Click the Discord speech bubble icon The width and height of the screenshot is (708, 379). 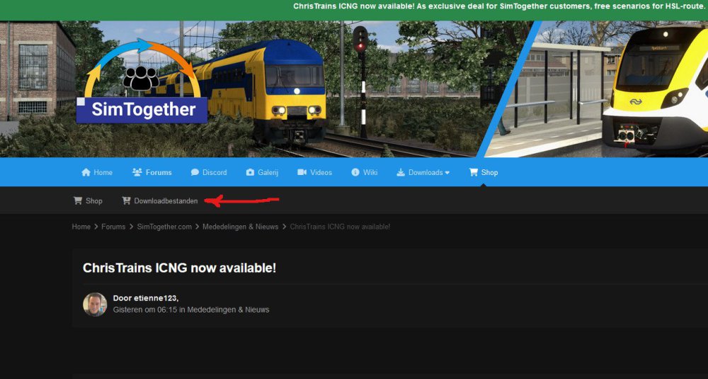(195, 172)
